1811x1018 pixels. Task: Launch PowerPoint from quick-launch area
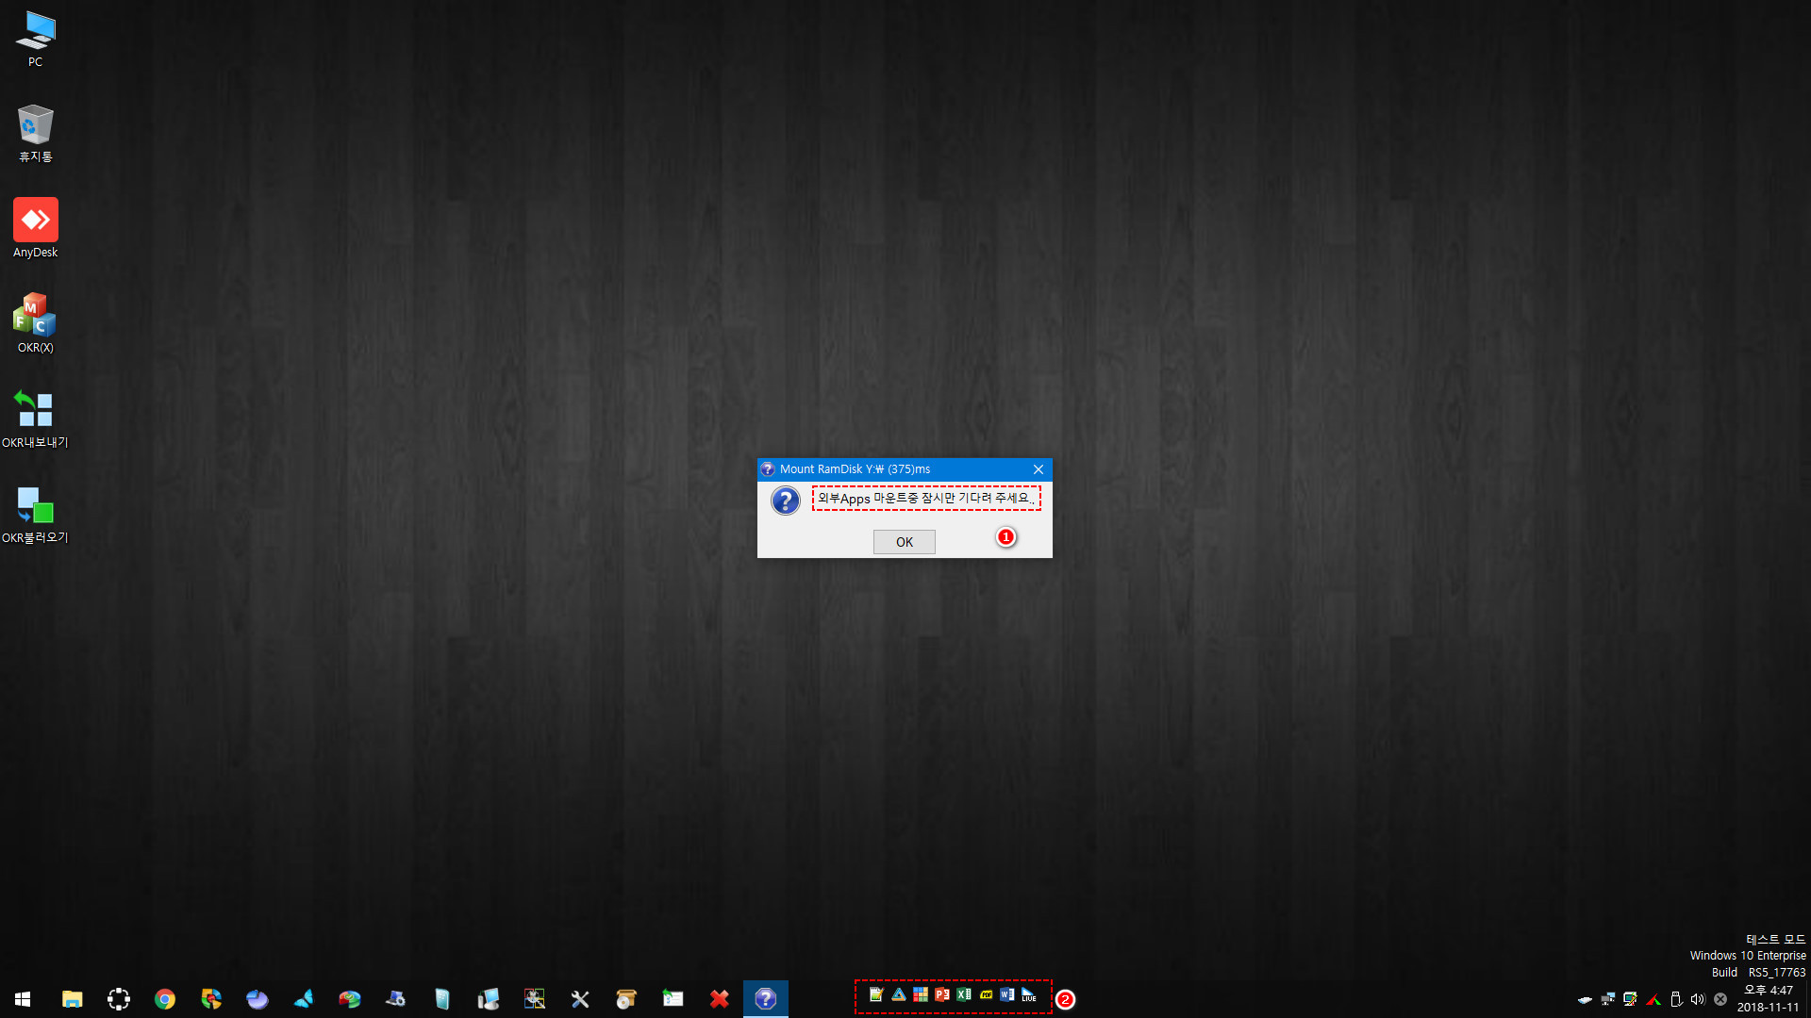[x=942, y=994]
